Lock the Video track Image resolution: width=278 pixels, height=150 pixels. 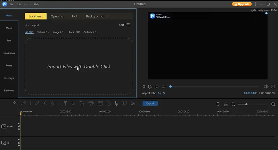click(19, 126)
